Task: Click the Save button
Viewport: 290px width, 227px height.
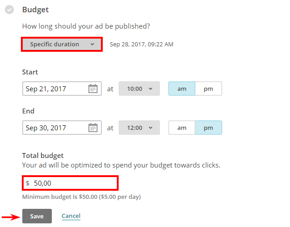Action: point(37,216)
